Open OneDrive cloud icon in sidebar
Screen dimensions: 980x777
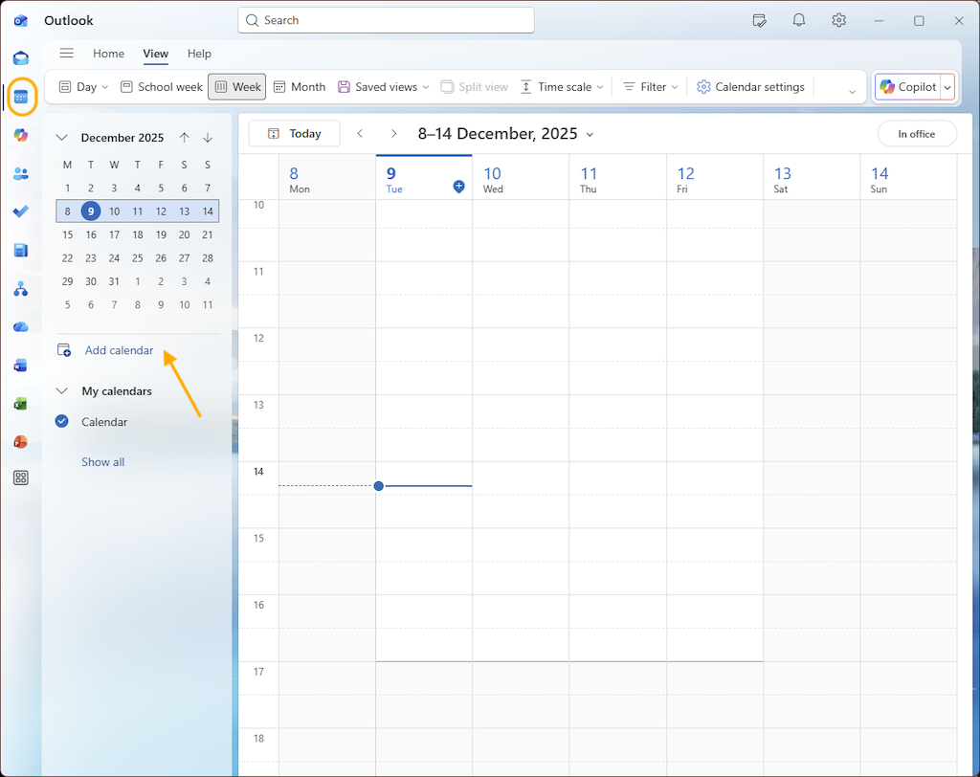(20, 326)
